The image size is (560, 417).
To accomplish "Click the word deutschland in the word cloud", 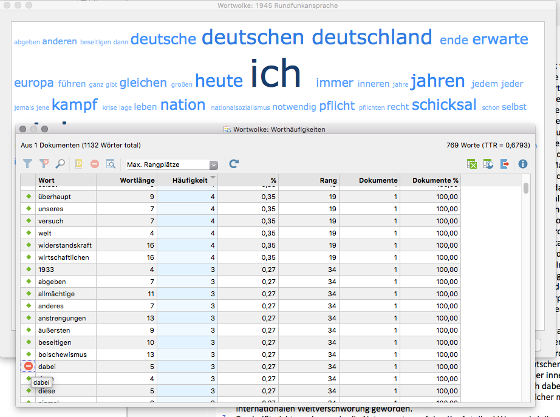I will coord(372,37).
